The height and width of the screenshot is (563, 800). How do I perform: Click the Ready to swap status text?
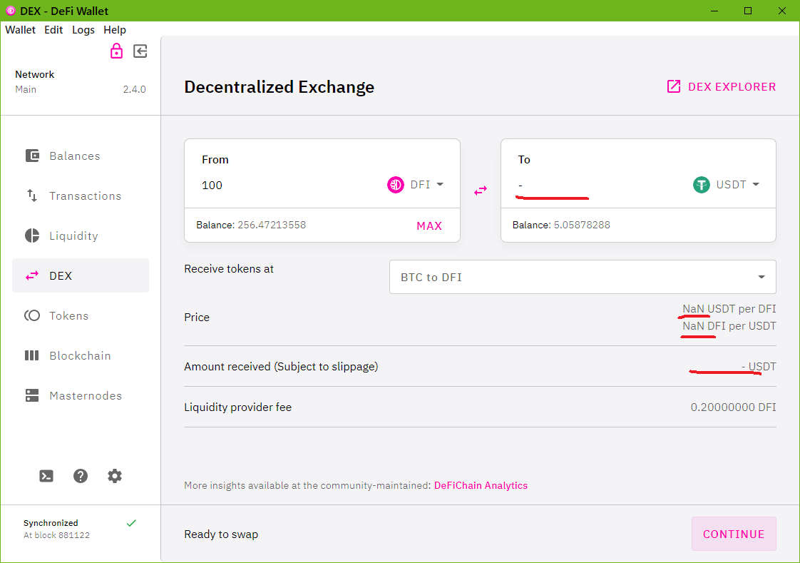(221, 534)
